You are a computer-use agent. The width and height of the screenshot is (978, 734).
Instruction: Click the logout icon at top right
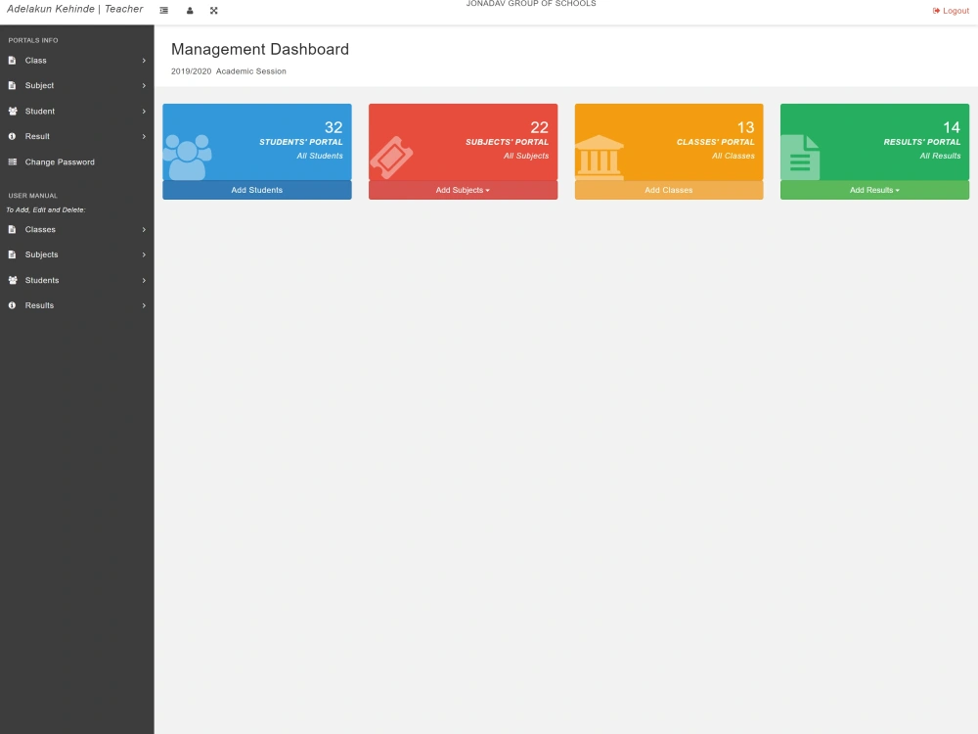pyautogui.click(x=936, y=11)
